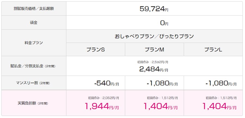Click the 実質負担額 row label
Viewport: 245px width, 118px height.
[33, 103]
